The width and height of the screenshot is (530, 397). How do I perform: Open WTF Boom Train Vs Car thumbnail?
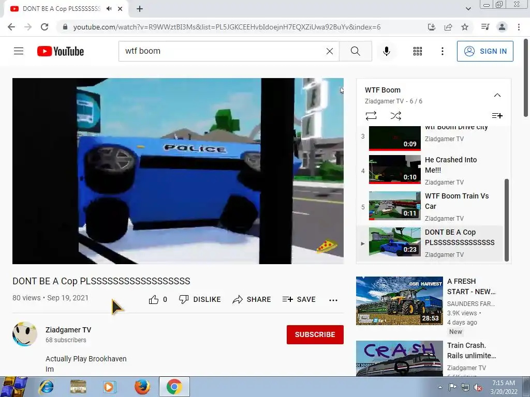394,206
